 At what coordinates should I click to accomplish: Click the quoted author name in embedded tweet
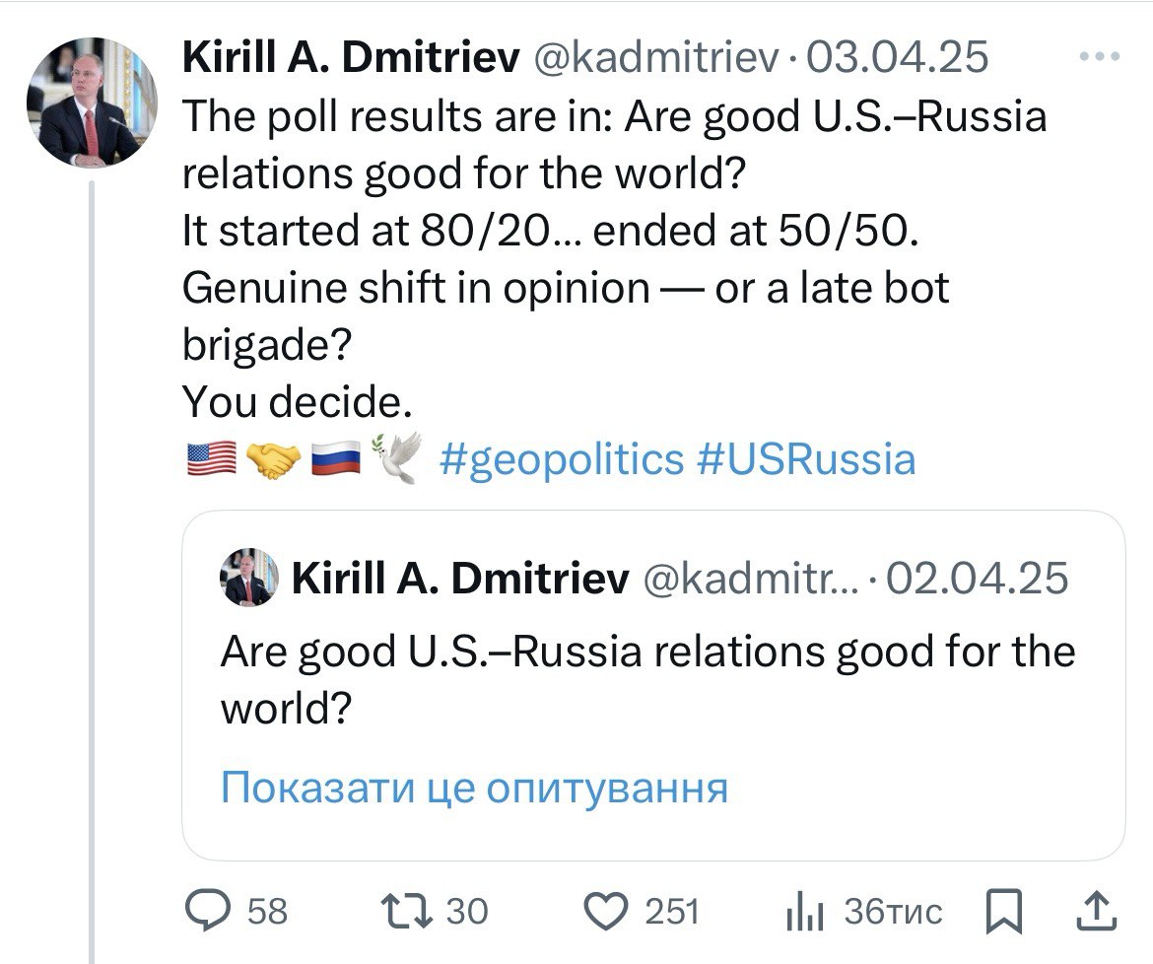[460, 579]
